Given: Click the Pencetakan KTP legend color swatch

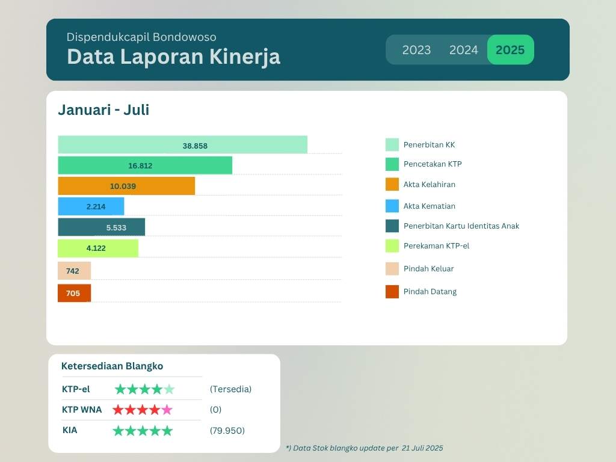Looking at the screenshot, I should 392,164.
